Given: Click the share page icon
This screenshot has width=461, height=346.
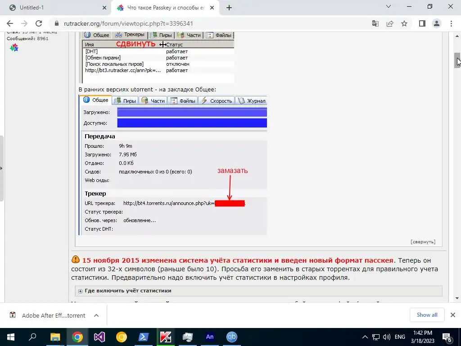Looking at the screenshot, I should (x=390, y=23).
